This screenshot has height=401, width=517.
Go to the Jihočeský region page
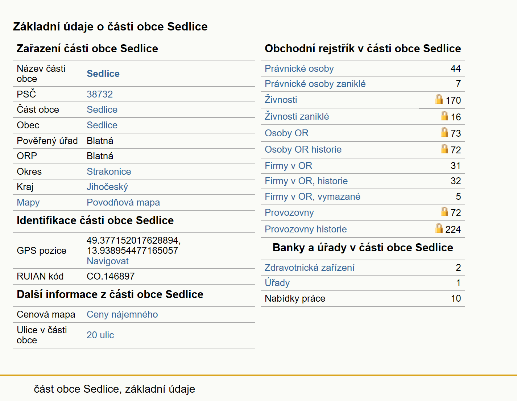pyautogui.click(x=107, y=187)
